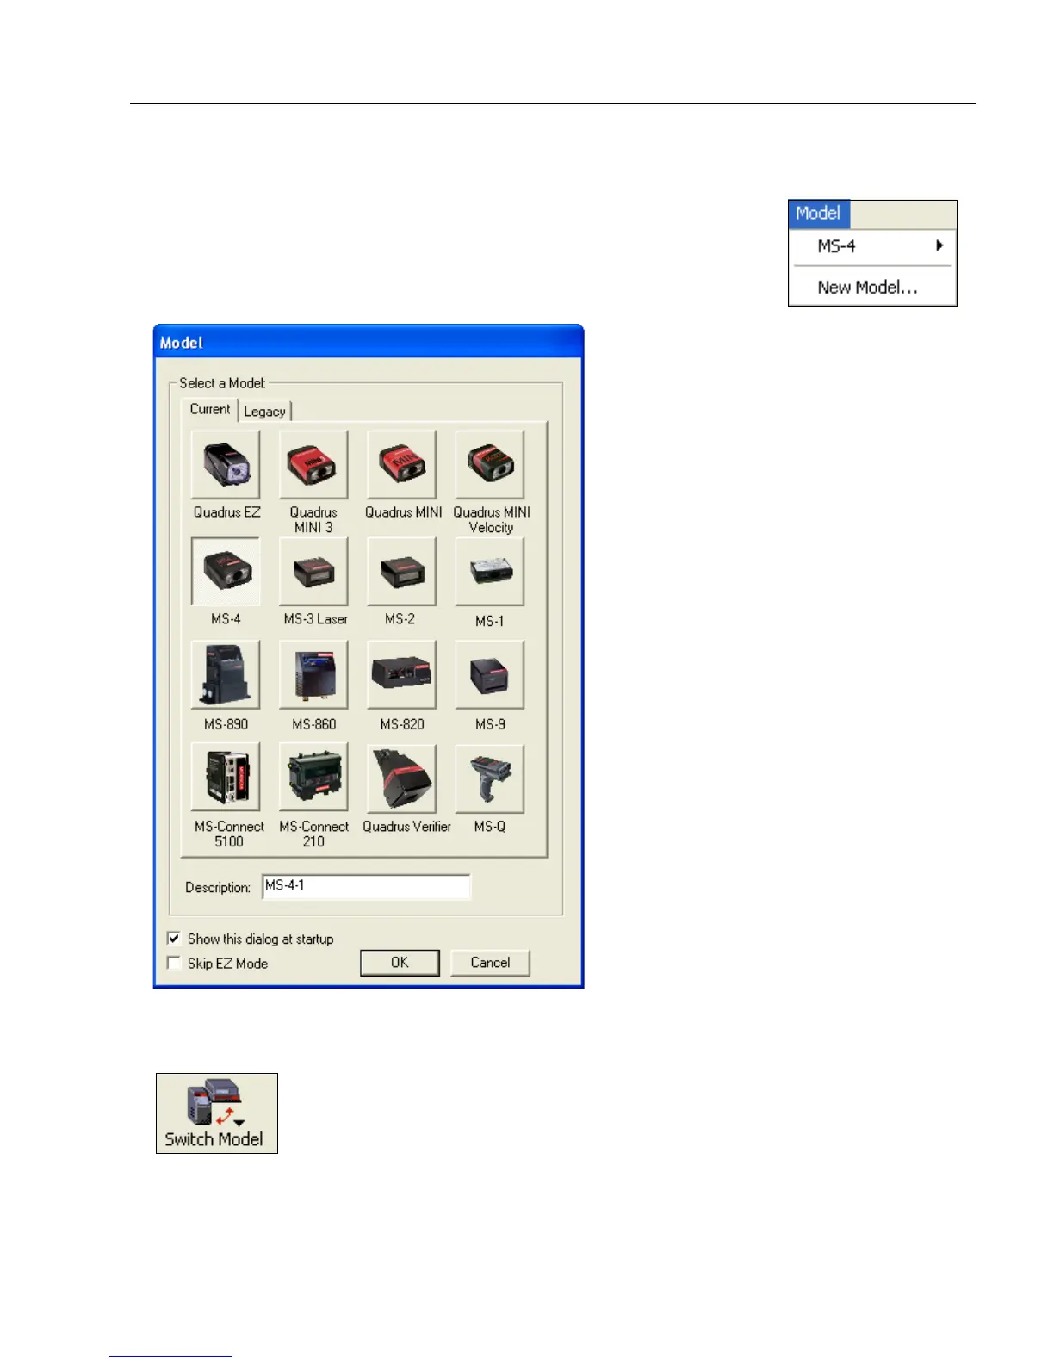Select the MS-Connect 5100 icon

click(x=226, y=778)
